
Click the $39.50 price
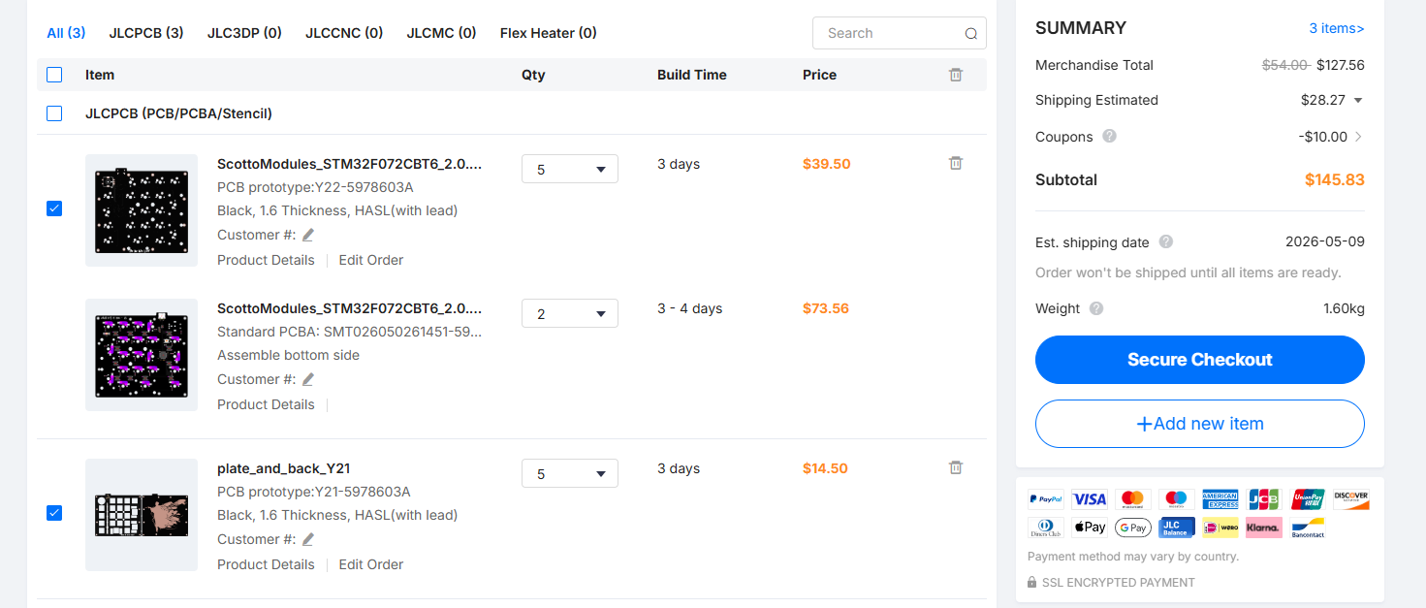click(x=827, y=164)
